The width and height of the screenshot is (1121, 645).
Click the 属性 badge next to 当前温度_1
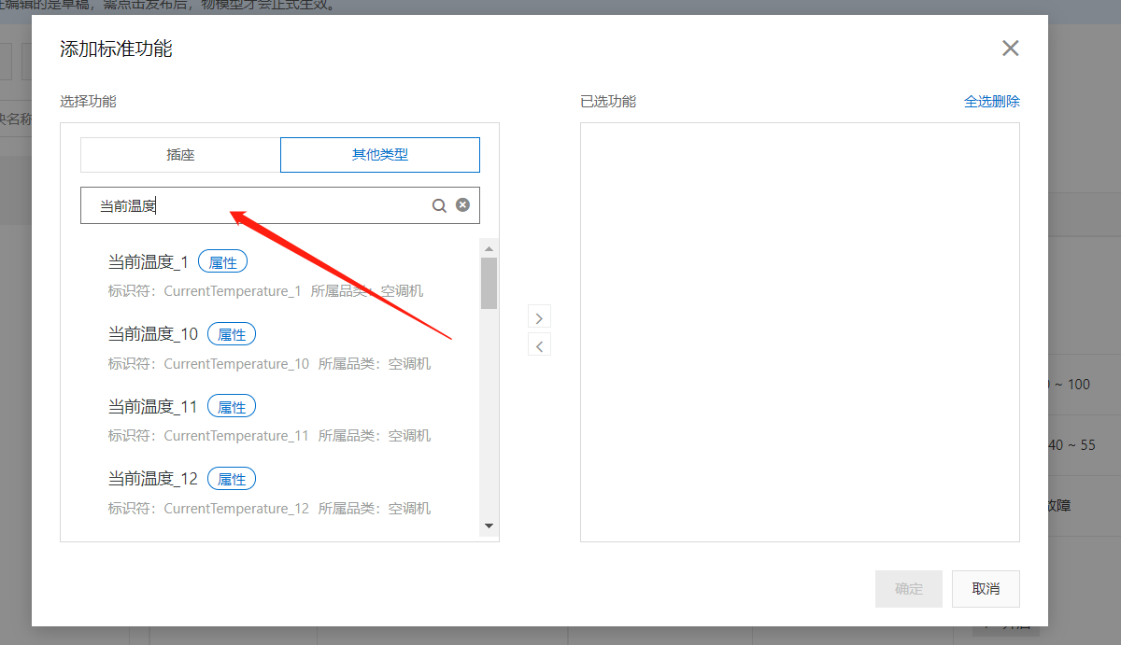[x=222, y=261]
